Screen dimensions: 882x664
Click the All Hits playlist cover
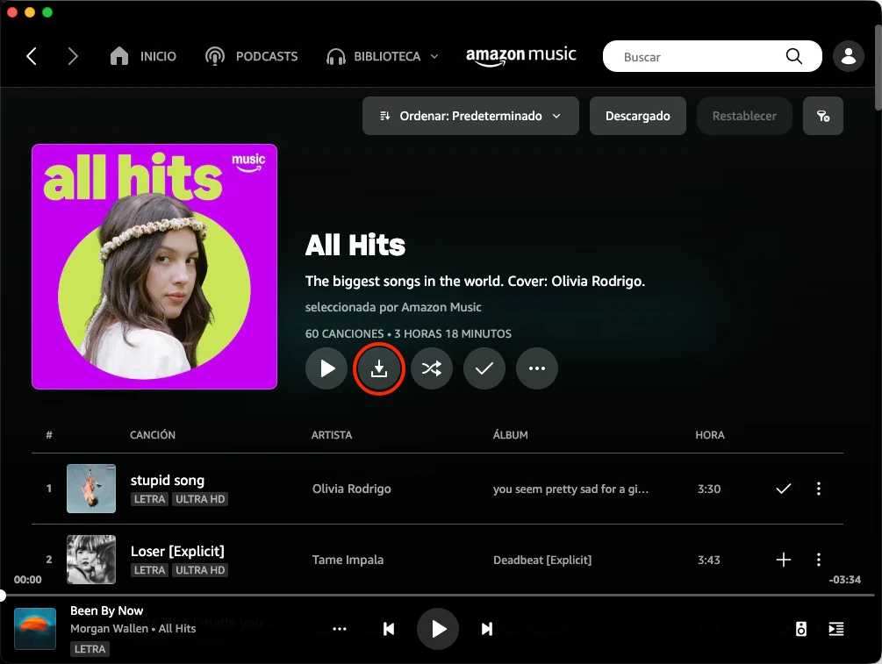tap(154, 267)
